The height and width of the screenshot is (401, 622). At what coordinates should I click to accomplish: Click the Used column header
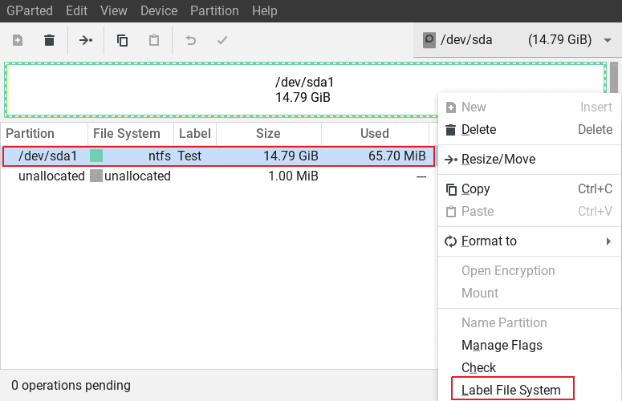tap(375, 134)
